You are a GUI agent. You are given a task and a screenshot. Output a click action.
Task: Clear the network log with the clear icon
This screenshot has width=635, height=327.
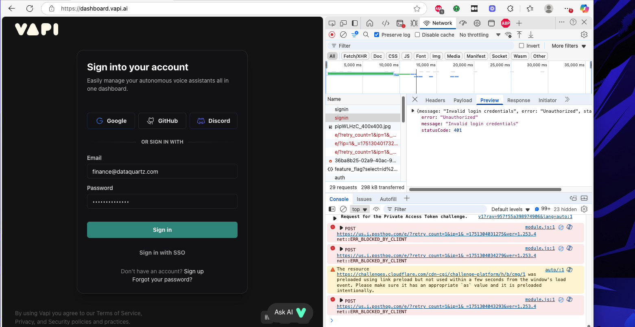pos(343,35)
